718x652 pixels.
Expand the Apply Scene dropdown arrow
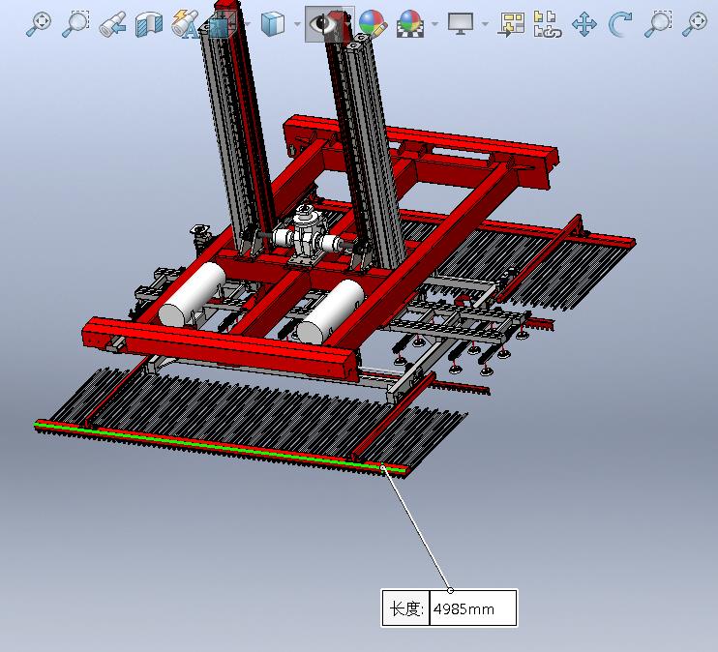pyautogui.click(x=435, y=24)
